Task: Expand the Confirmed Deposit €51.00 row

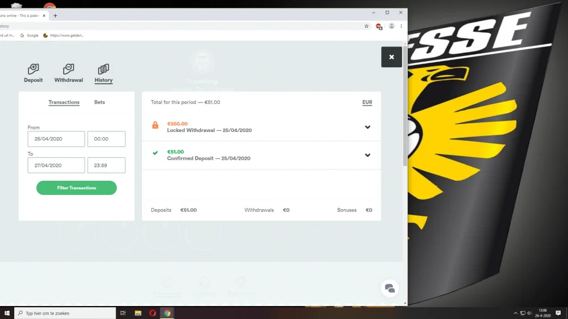Action: 367,155
